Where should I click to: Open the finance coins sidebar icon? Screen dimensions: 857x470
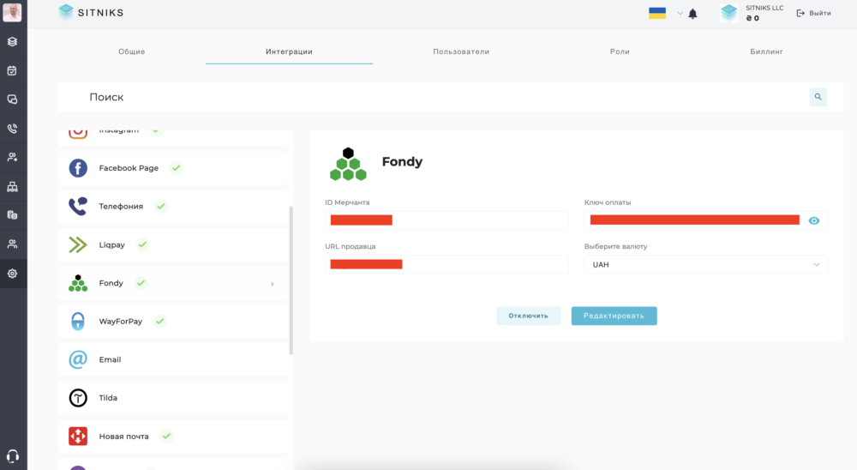click(12, 215)
